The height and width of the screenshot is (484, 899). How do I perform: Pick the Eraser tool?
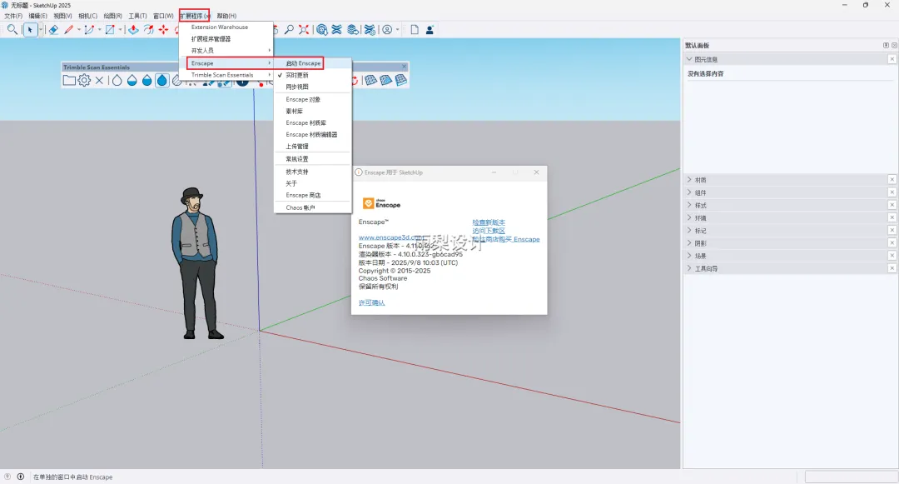click(x=53, y=30)
